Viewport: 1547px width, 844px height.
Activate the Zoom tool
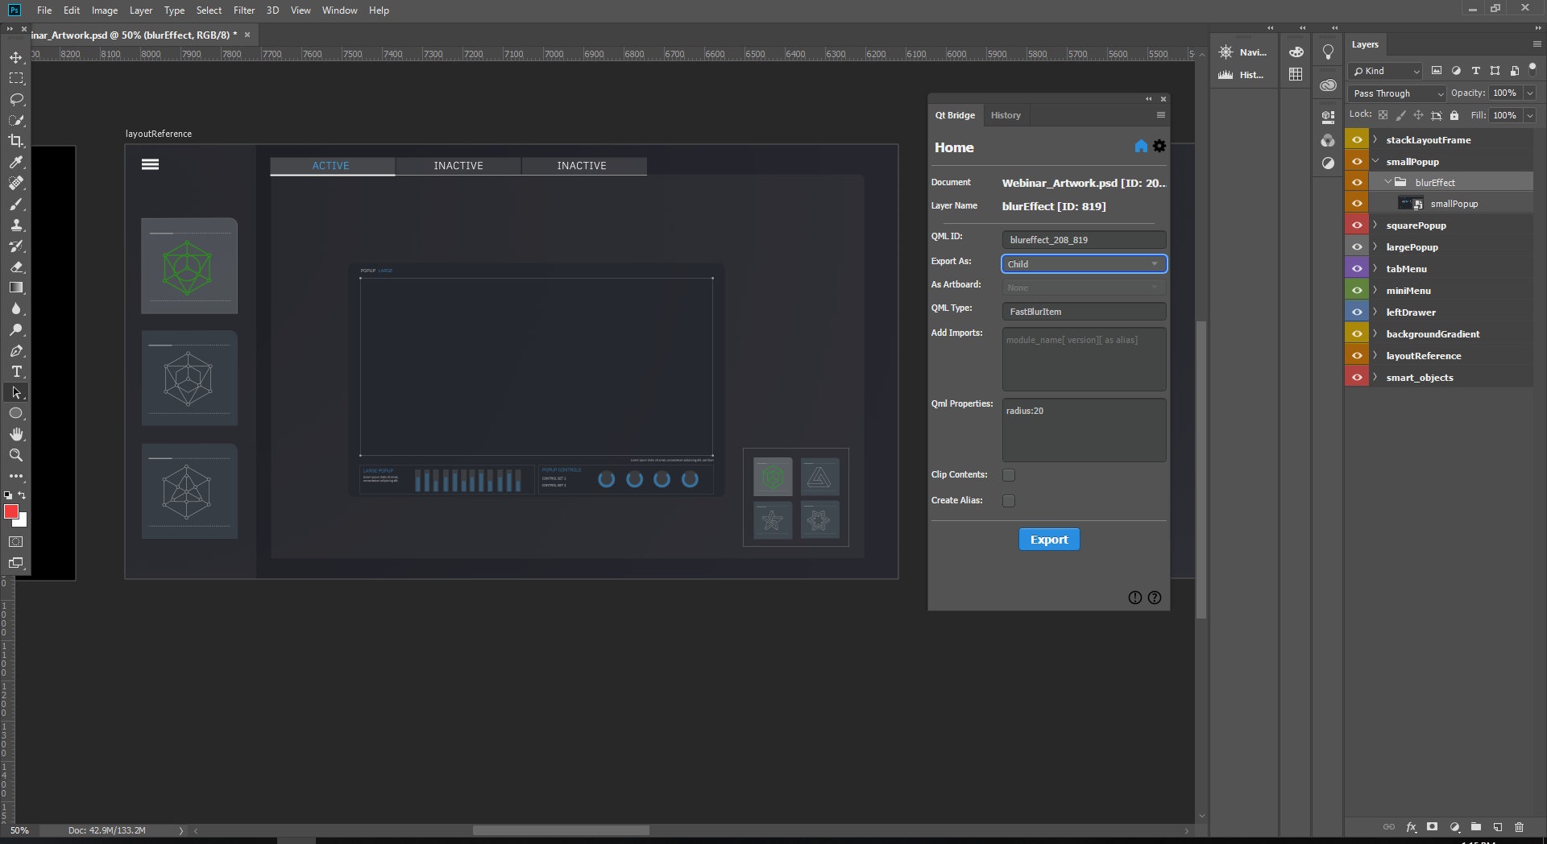click(16, 455)
